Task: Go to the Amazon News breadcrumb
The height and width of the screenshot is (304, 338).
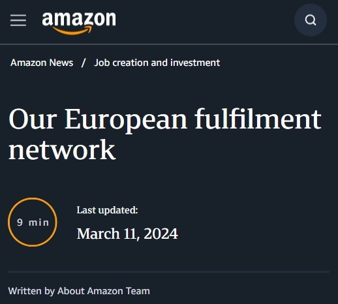Action: point(42,63)
